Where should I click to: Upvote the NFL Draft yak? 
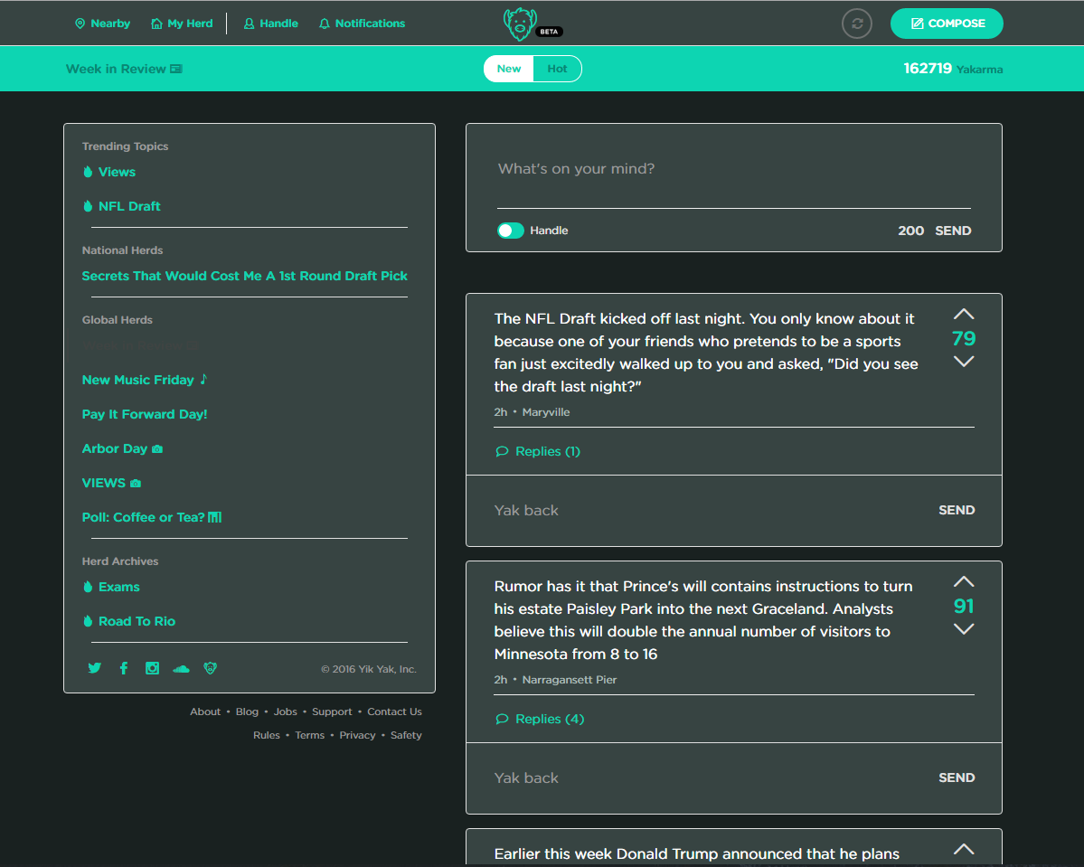pos(964,315)
